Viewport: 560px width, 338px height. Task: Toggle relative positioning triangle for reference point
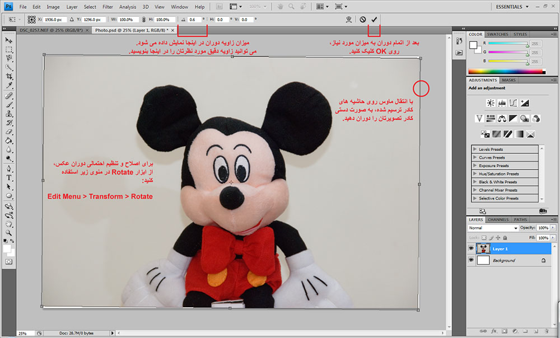coord(72,20)
